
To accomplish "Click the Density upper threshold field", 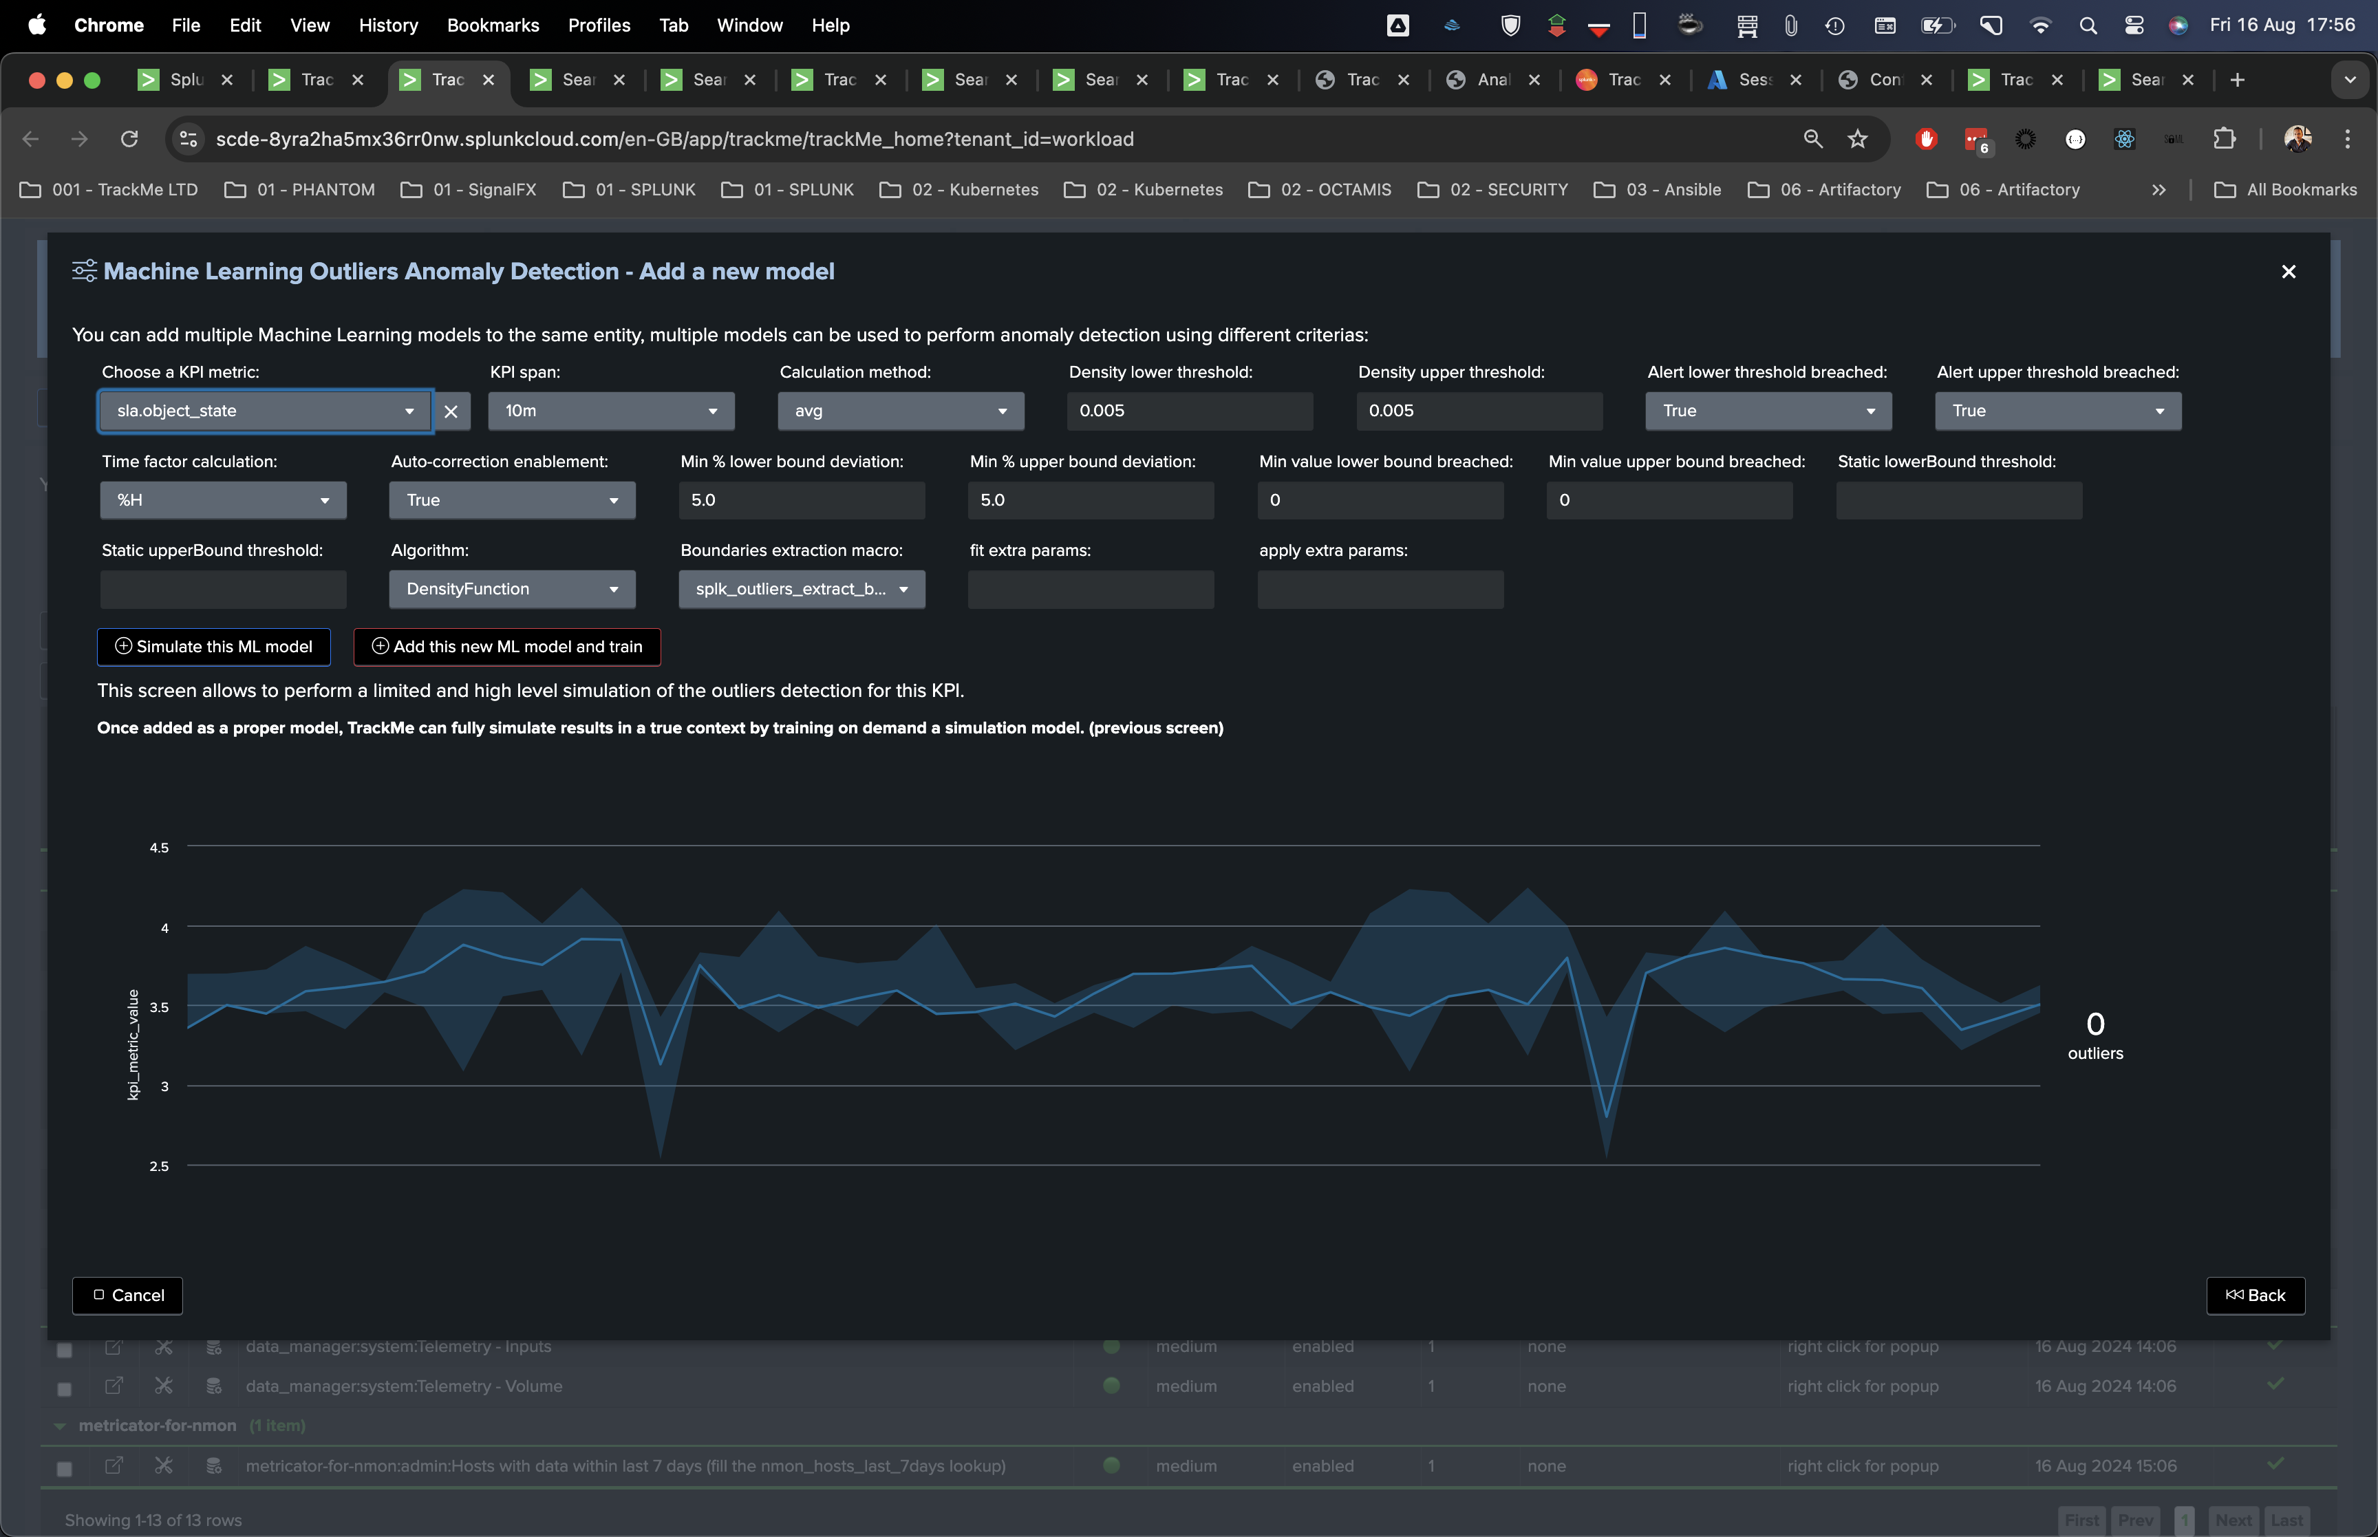I will (1479, 411).
